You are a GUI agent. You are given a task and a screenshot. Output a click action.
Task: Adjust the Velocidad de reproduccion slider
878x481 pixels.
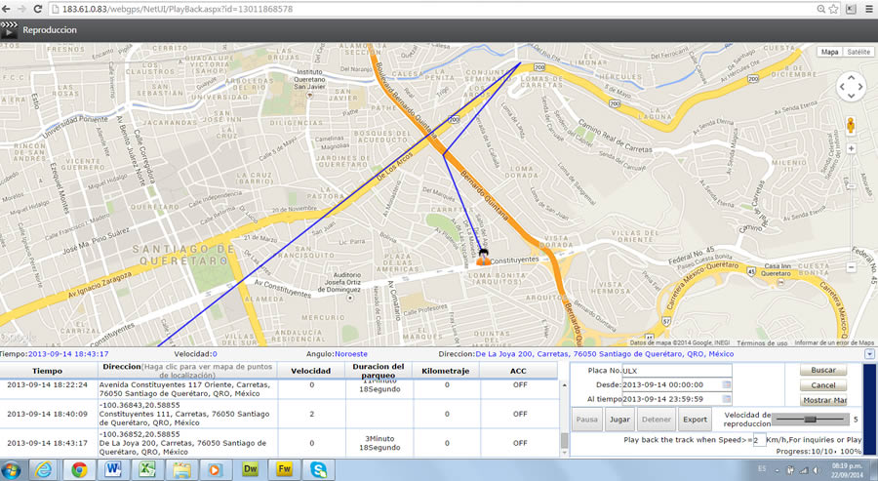810,419
